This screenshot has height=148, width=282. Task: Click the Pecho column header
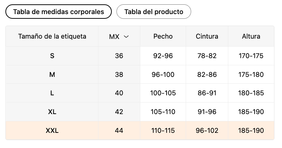pyautogui.click(x=163, y=36)
